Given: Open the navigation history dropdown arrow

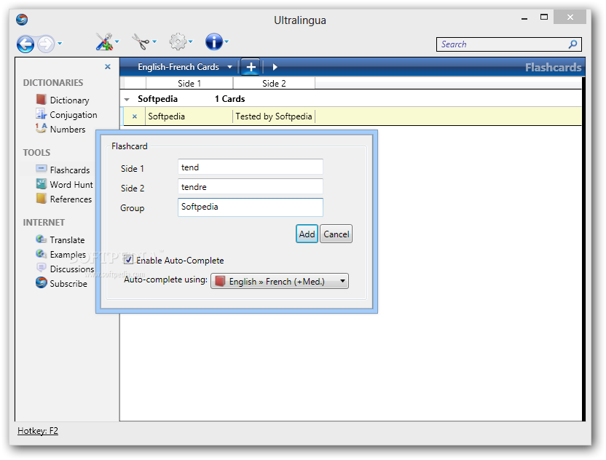Looking at the screenshot, I should click(60, 43).
